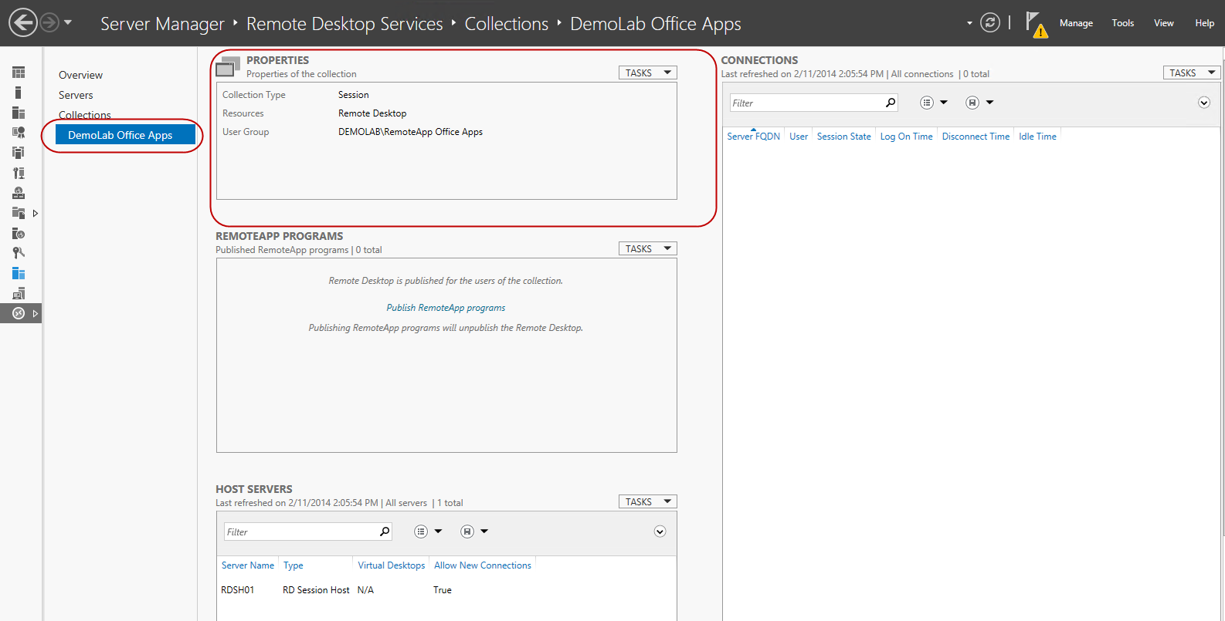This screenshot has height=621, width=1225.
Task: Open the Manage menu
Action: 1076,23
